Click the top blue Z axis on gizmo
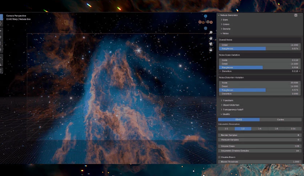Screen dimensions: 304x176 click(205, 16)
